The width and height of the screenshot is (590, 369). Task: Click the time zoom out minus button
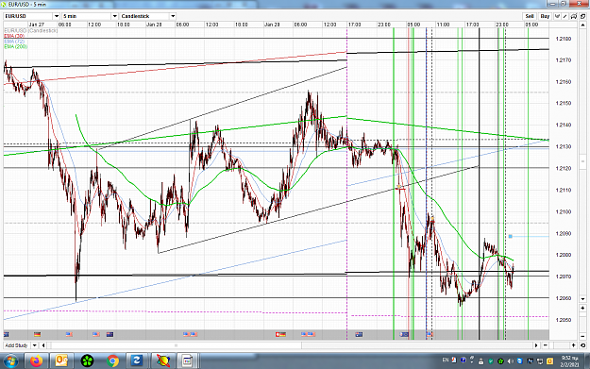(x=546, y=345)
